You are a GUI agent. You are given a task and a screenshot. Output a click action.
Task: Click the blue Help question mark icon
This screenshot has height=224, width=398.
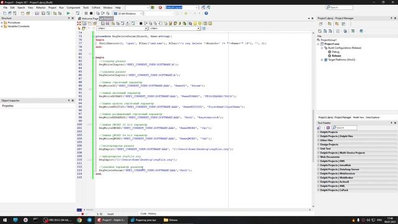click(206, 13)
